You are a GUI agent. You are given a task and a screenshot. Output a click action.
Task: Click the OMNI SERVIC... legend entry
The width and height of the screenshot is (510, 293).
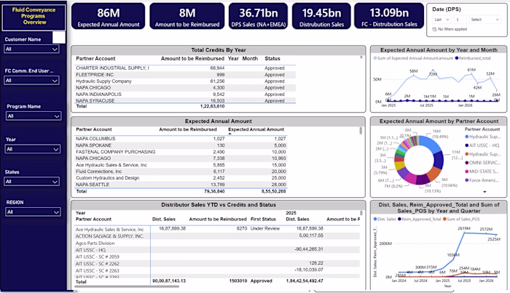pos(482,163)
